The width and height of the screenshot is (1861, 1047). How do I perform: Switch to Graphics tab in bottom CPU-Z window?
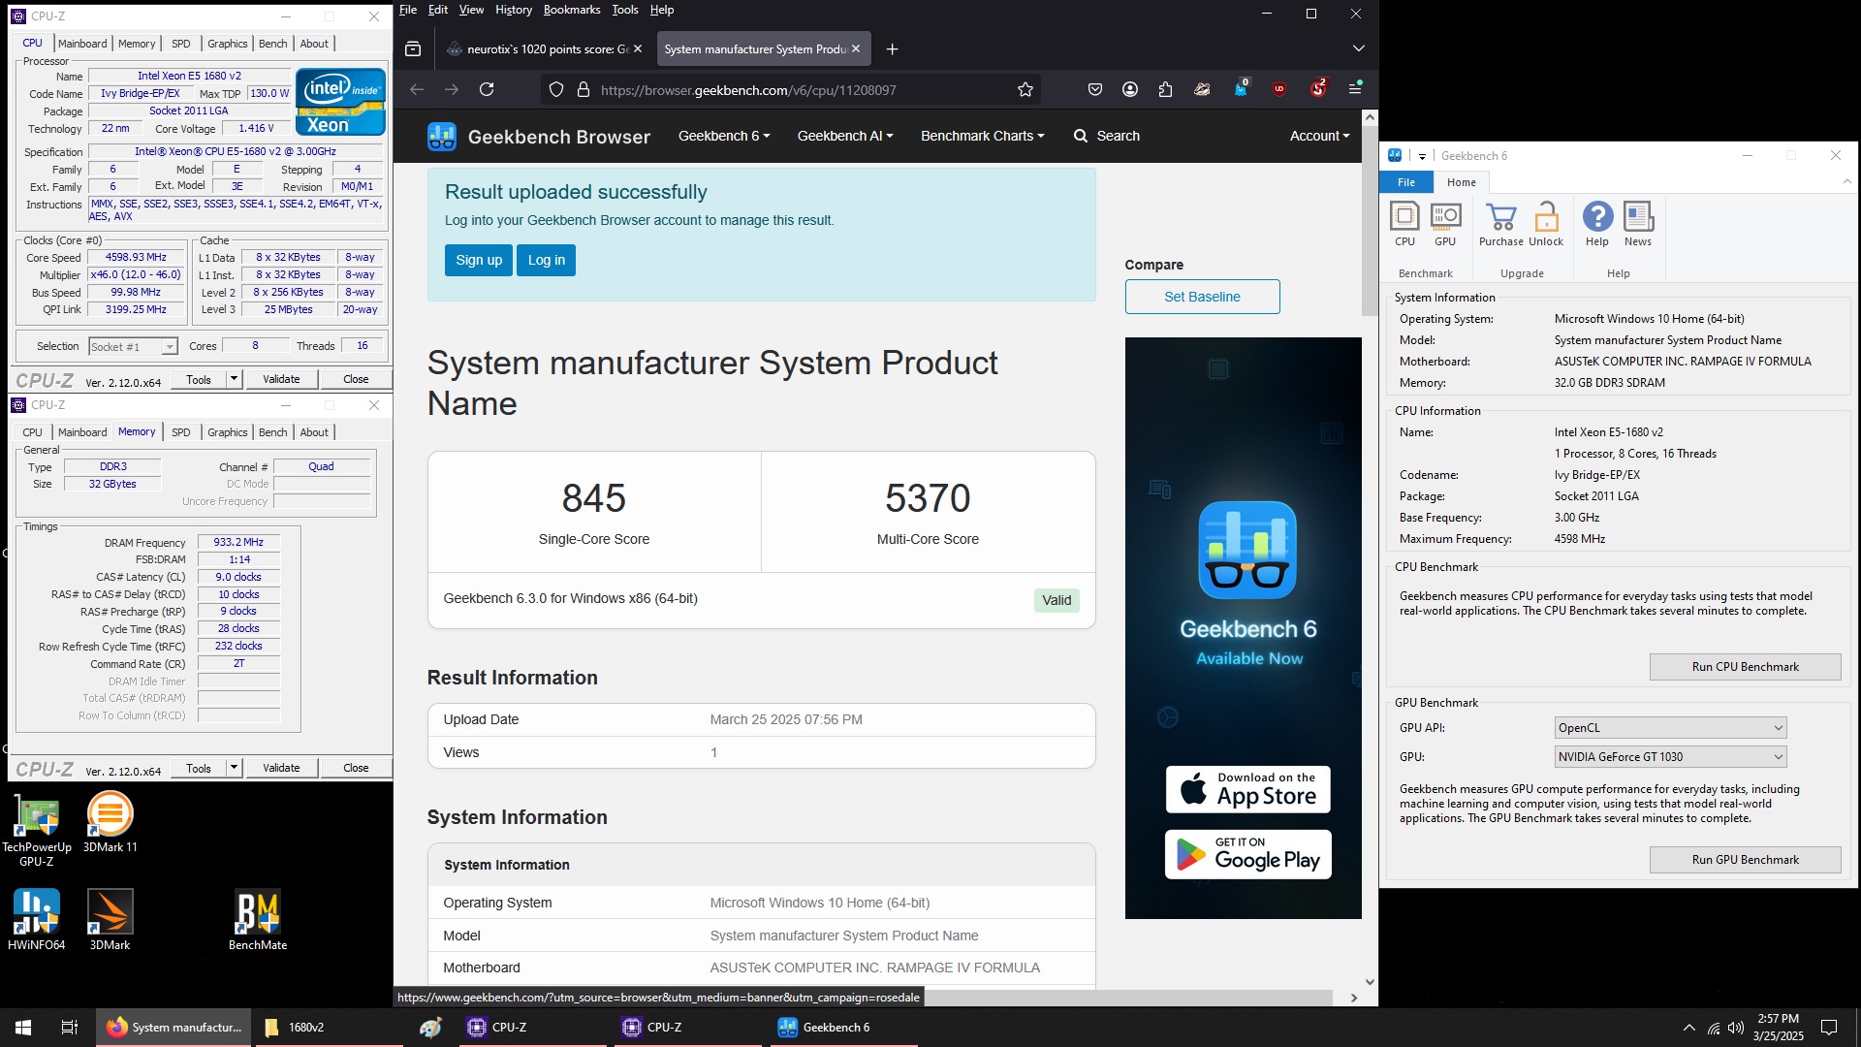pyautogui.click(x=228, y=432)
